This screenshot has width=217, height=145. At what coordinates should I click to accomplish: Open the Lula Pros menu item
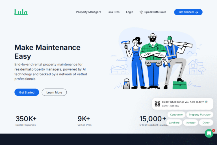(113, 12)
